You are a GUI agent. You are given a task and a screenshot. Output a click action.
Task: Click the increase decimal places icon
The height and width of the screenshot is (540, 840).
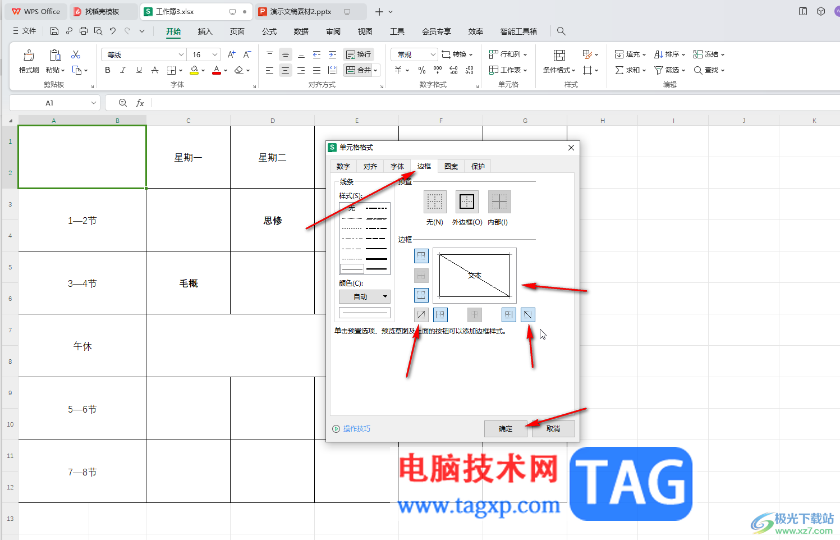coord(453,70)
